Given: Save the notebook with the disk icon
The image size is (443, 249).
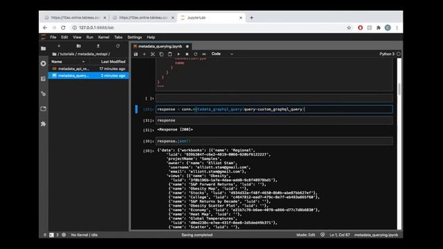Looking at the screenshot, I should coord(136,54).
